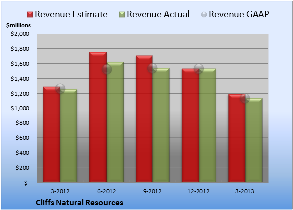The image size is (293, 210).
Task: Click the '$200' y-axis value
Action: [22, 168]
